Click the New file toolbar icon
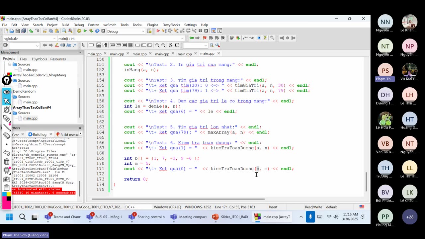The image size is (425, 239). click(6, 31)
